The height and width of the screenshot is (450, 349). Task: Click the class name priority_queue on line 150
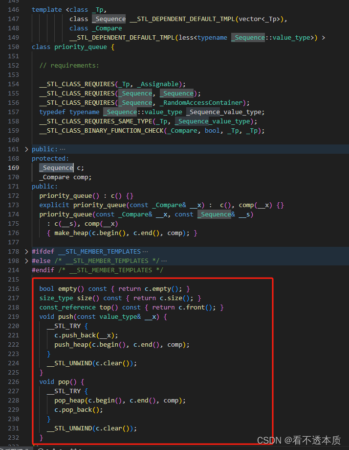click(x=81, y=47)
